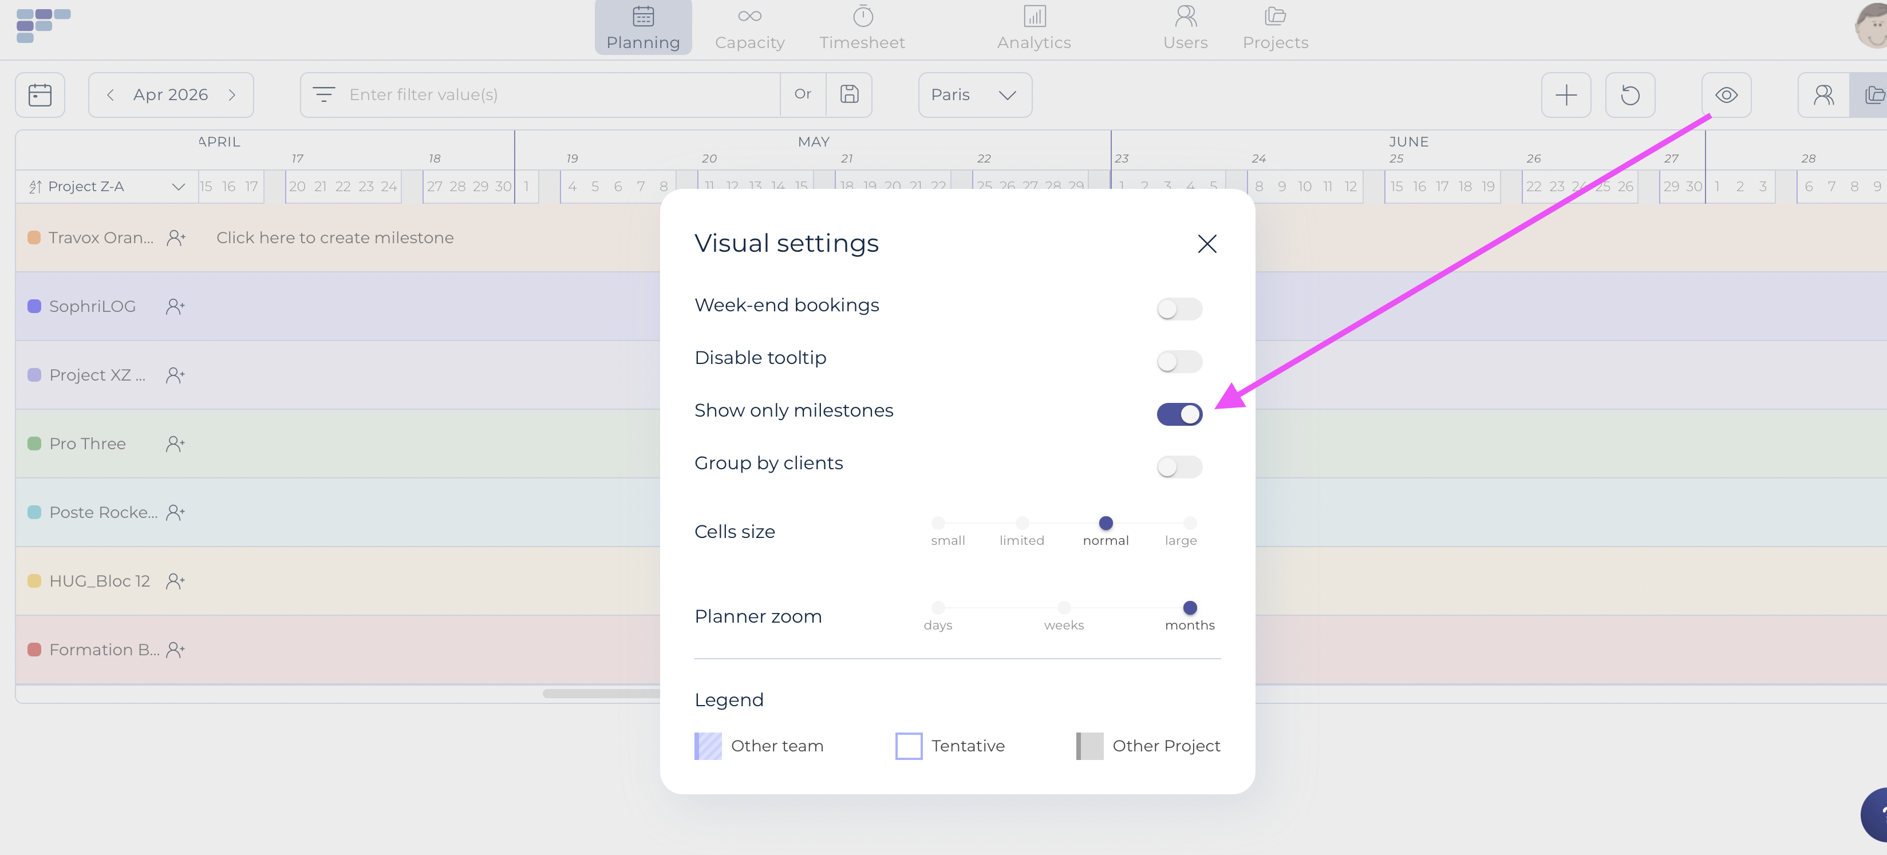Viewport: 1887px width, 855px height.
Task: Open the Analytics tab
Action: click(1033, 28)
